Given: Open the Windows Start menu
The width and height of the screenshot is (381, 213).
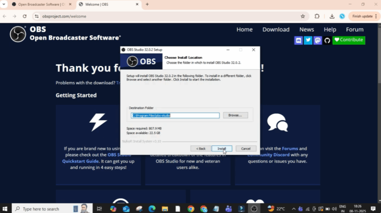Looking at the screenshot, I should (x=5, y=209).
